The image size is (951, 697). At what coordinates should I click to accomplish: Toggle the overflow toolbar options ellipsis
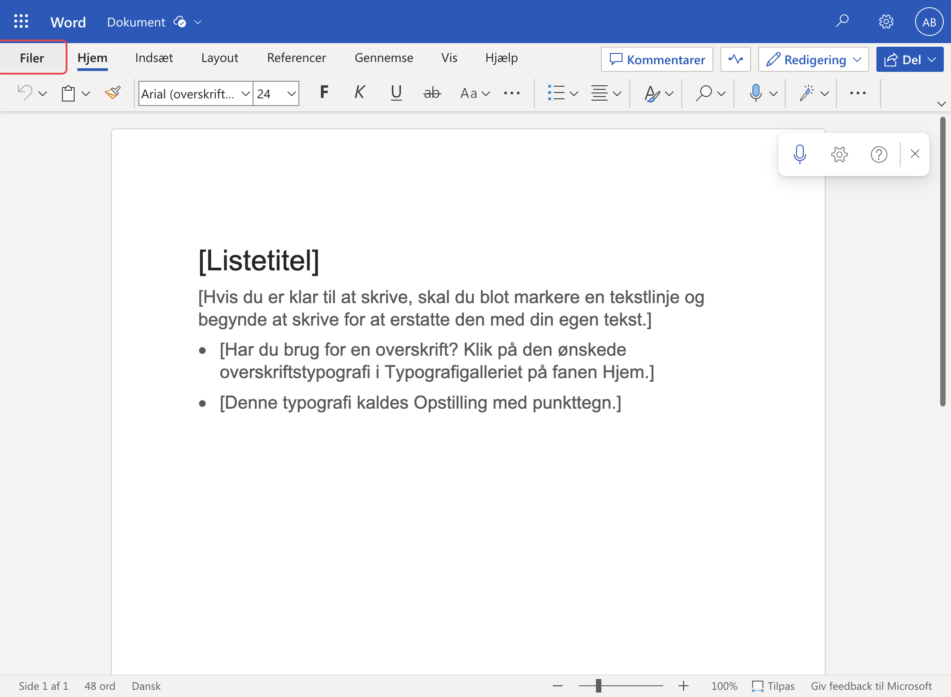[x=858, y=92]
